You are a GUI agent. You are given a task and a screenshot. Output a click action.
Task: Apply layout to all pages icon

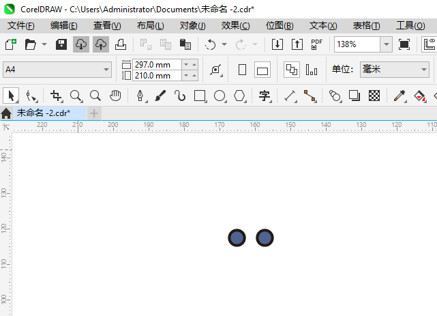pyautogui.click(x=292, y=70)
